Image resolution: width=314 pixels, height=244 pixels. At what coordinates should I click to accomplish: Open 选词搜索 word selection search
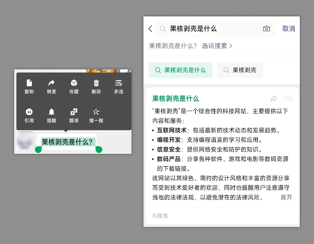217,46
